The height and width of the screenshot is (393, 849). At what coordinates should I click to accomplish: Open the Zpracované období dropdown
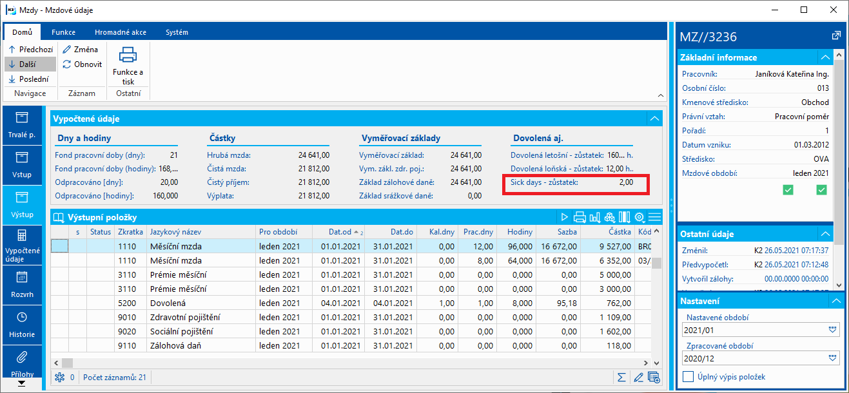click(832, 358)
